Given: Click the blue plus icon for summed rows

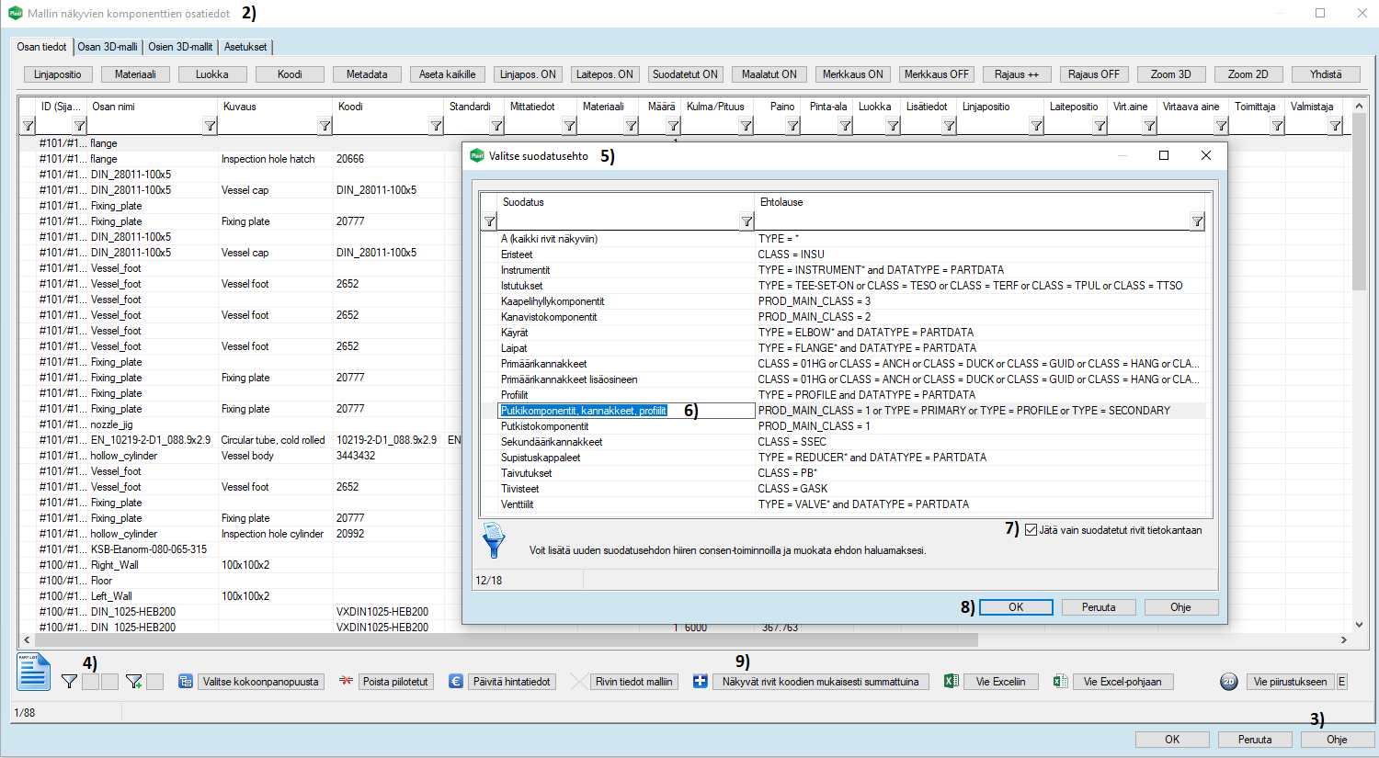Looking at the screenshot, I should pyautogui.click(x=701, y=682).
